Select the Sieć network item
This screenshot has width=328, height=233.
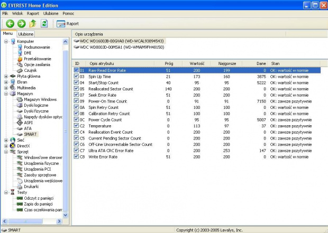pyautogui.click(x=21, y=140)
